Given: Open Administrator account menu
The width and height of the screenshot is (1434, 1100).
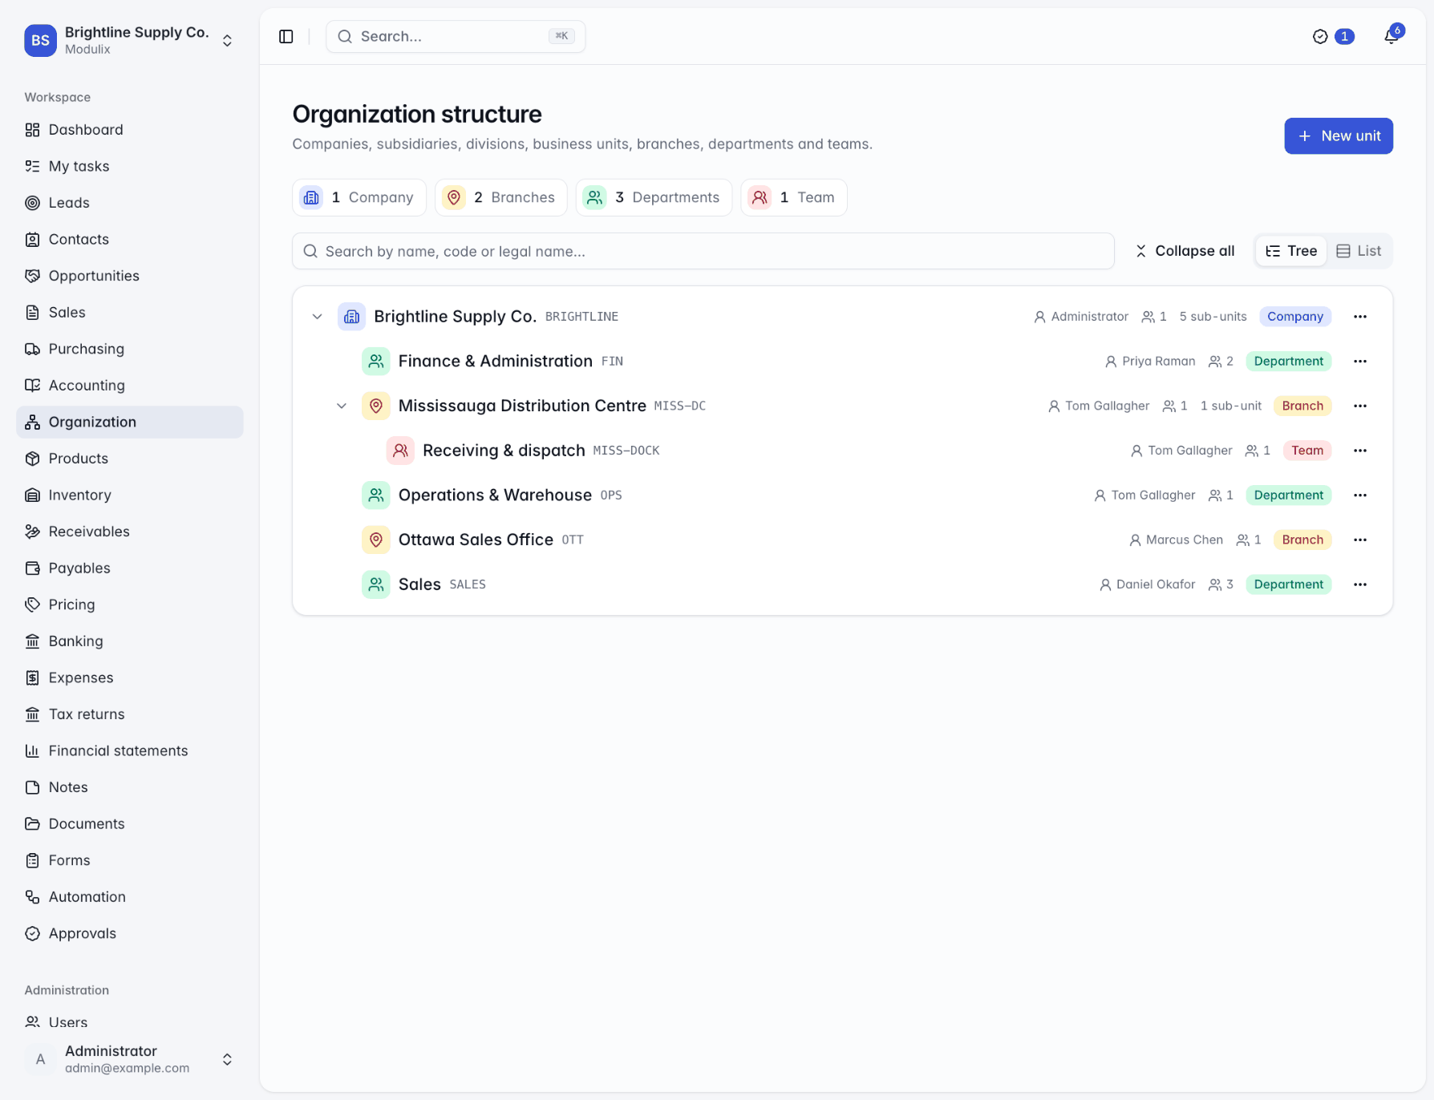Looking at the screenshot, I should 130,1059.
